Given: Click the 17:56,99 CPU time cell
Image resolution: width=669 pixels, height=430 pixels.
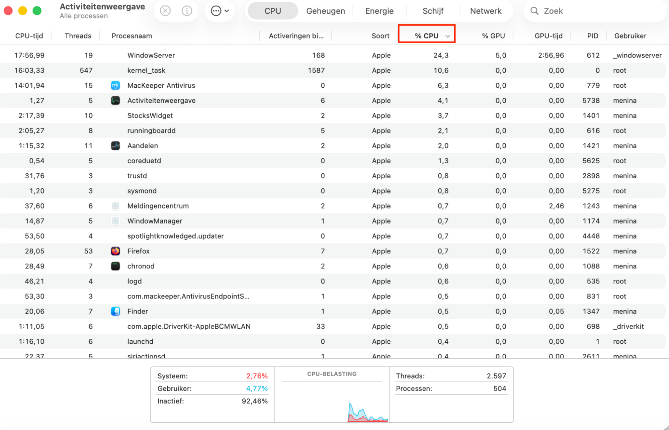Looking at the screenshot, I should coord(29,55).
